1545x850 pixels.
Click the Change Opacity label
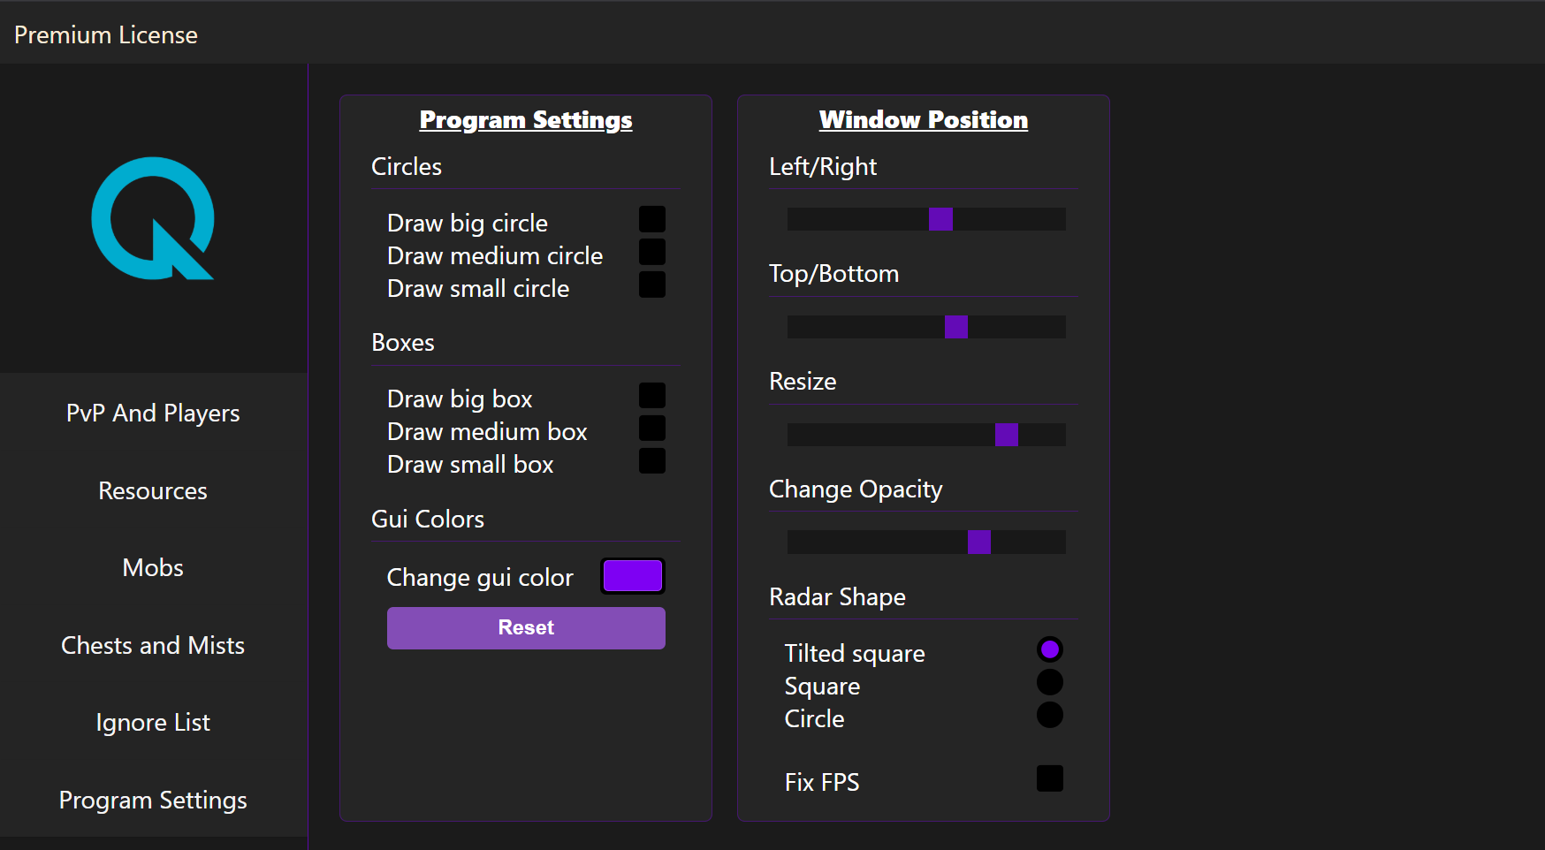(856, 489)
